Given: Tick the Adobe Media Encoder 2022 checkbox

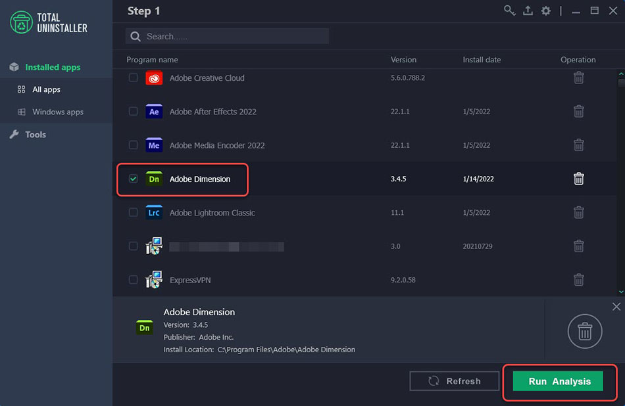Looking at the screenshot, I should 133,145.
